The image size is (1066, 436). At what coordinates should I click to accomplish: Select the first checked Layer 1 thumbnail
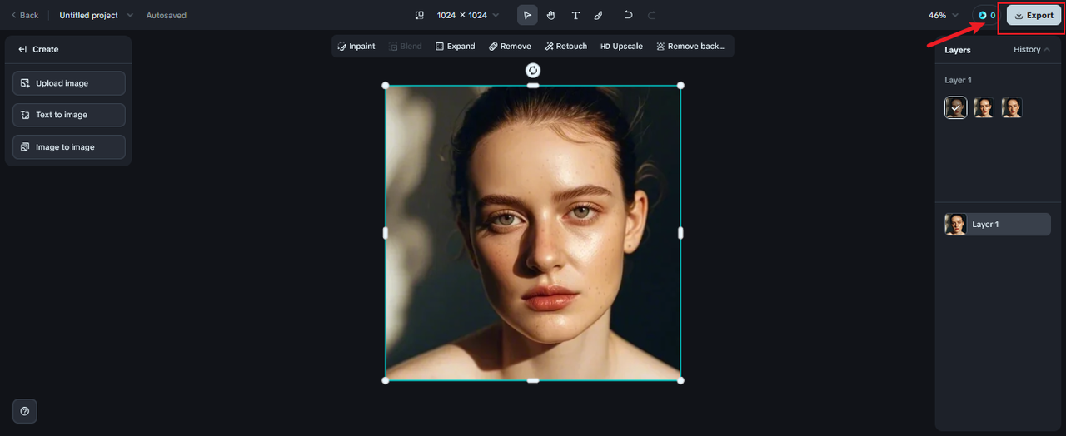point(956,107)
